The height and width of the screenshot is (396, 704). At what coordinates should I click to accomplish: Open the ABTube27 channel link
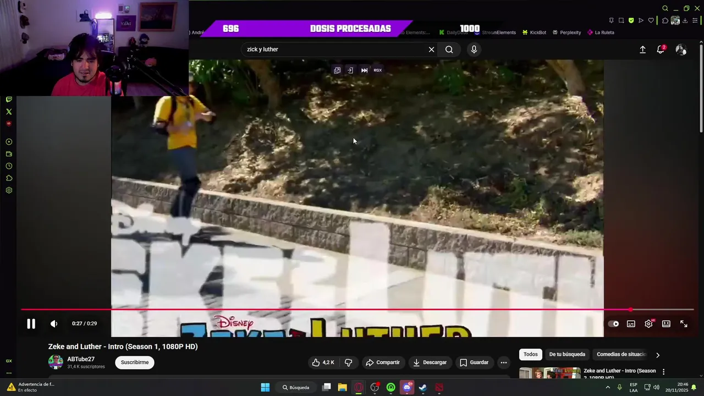coord(81,359)
